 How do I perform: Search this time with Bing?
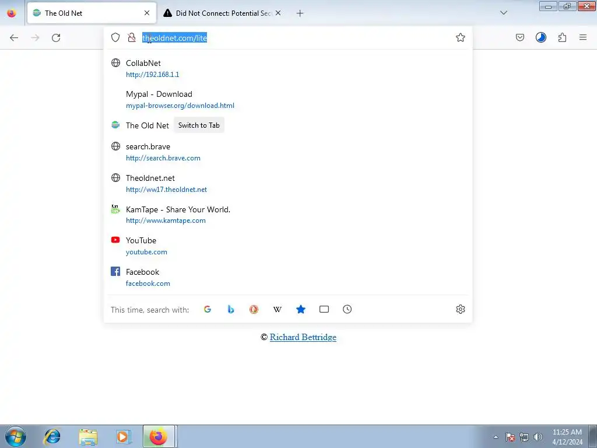[231, 309]
